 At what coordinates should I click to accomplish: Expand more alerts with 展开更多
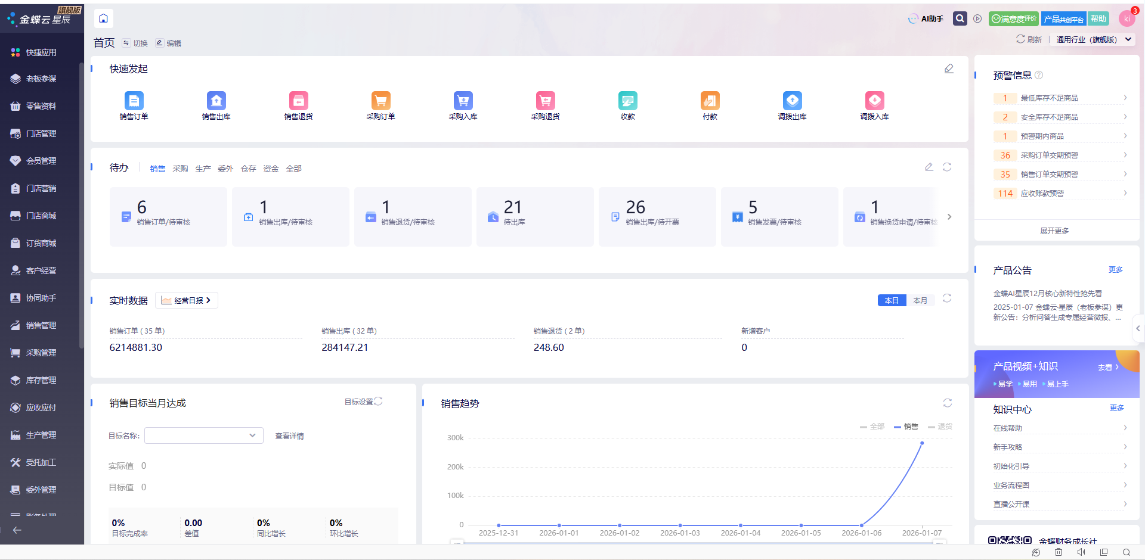pyautogui.click(x=1054, y=231)
